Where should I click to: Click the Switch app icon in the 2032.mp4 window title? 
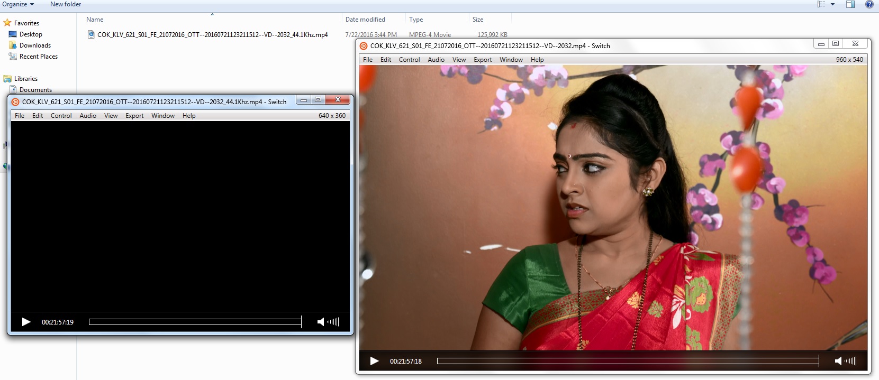(364, 46)
